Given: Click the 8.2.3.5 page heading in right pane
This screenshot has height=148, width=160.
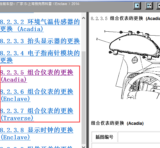Looking at the screenshot, I should coord(125,18).
